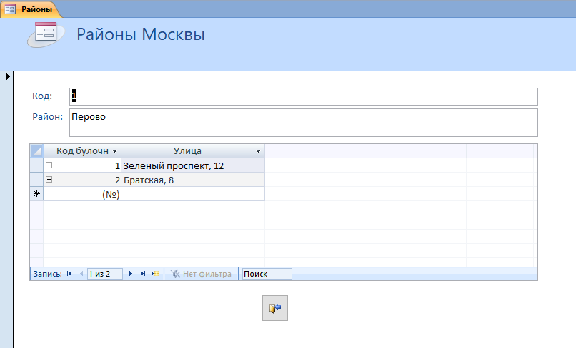Click the Районы Москвы title
The width and height of the screenshot is (576, 348).
pyautogui.click(x=140, y=34)
